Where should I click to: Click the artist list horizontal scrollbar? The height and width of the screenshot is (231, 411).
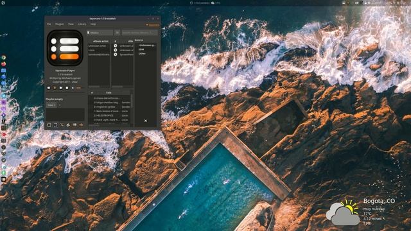point(94,87)
